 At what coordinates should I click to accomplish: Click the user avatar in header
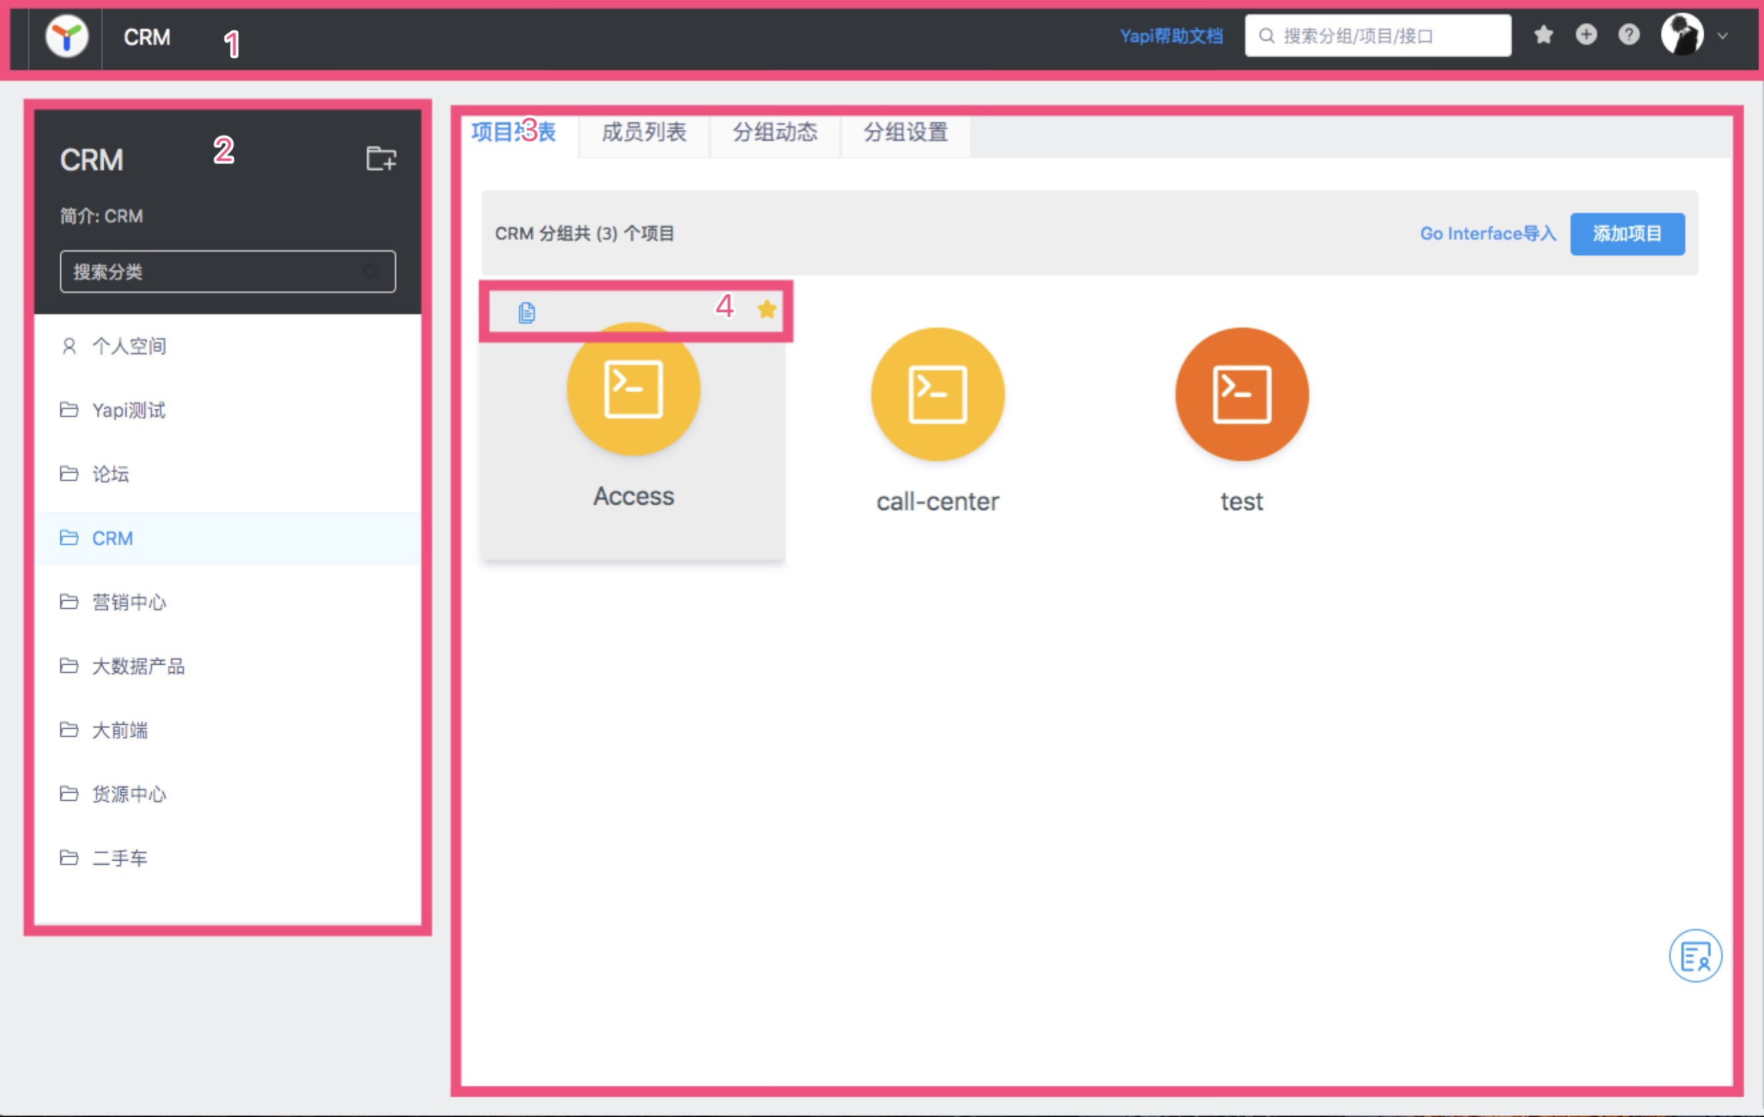point(1681,35)
